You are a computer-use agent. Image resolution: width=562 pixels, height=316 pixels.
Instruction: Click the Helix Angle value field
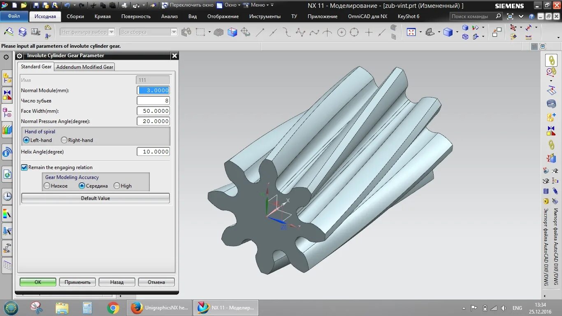(x=153, y=151)
